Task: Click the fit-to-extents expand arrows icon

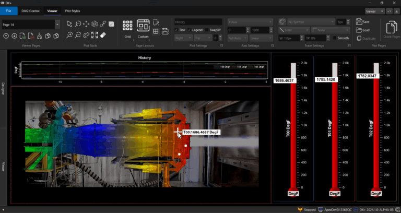Action: 95,35
